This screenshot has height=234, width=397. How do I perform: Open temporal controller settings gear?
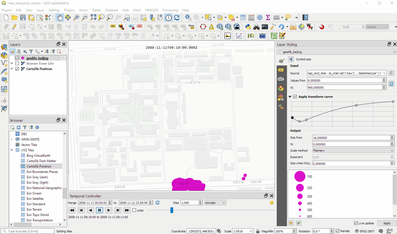click(x=272, y=202)
